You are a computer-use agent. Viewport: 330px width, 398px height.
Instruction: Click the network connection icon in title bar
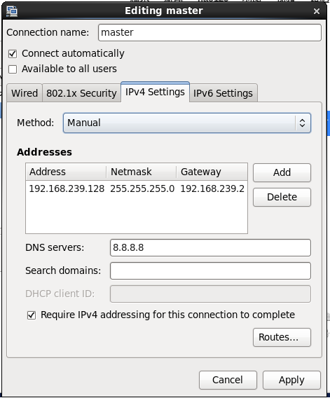(12, 11)
